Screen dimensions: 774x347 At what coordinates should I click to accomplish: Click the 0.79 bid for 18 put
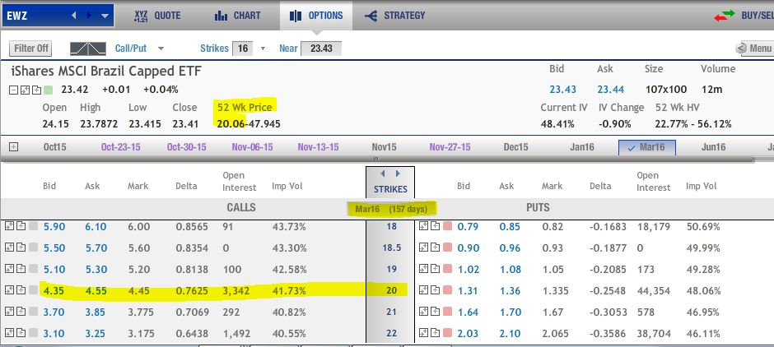(x=467, y=226)
